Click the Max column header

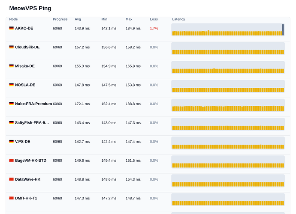(x=129, y=19)
